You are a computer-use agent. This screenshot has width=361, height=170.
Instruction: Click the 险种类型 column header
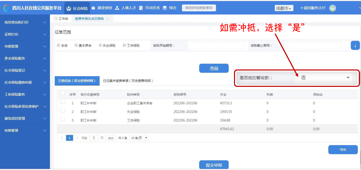pyautogui.click(x=133, y=95)
